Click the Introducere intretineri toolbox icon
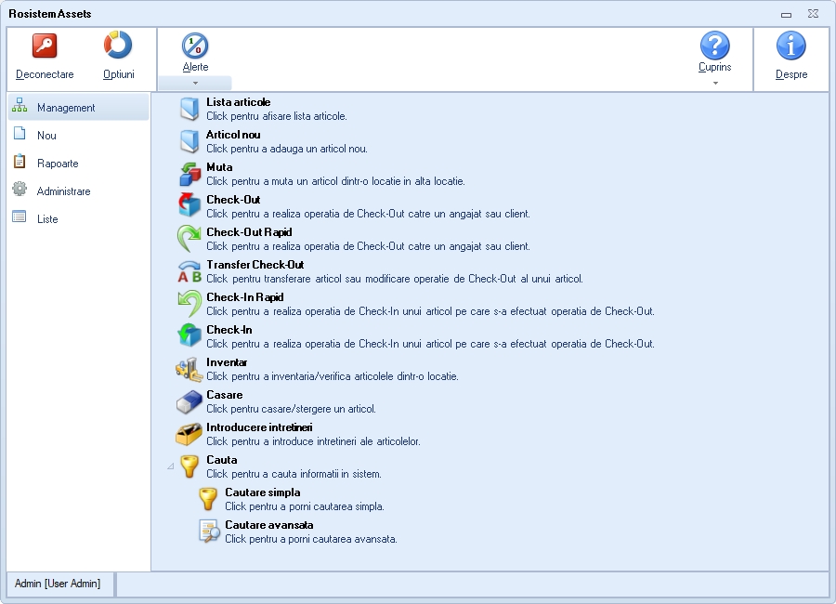Image resolution: width=836 pixels, height=604 pixels. point(189,434)
